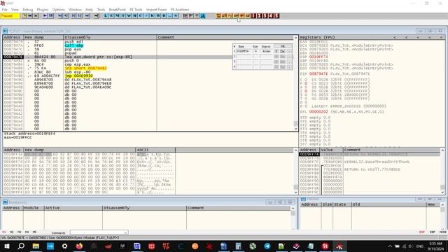
Task: Select the EFL register value 00000202
Action: point(318,112)
